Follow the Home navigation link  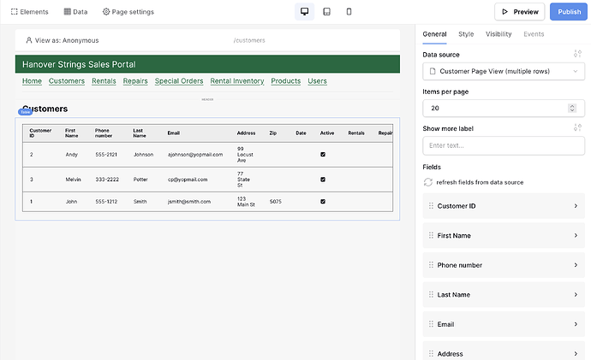[x=32, y=81]
